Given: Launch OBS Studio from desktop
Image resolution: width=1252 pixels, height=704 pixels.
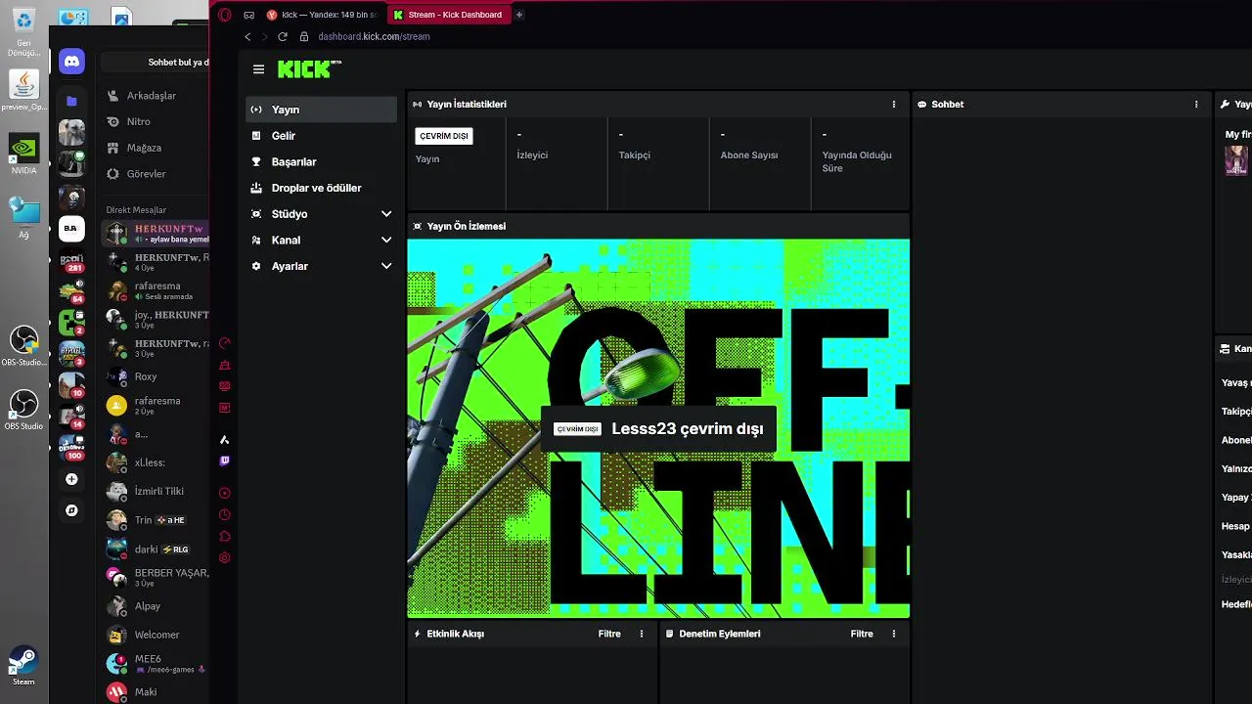Looking at the screenshot, I should (x=23, y=410).
